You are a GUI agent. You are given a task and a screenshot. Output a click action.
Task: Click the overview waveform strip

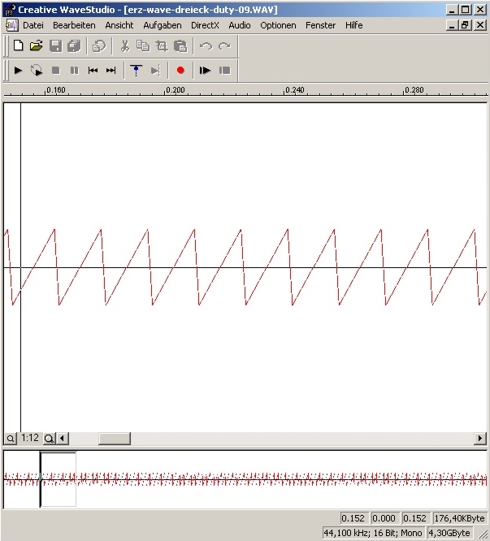(245, 479)
